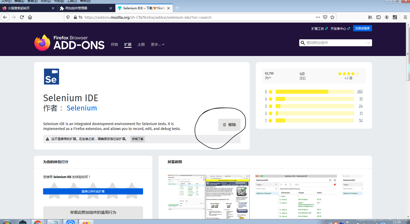Open the 282 five-star count link

coord(360,92)
